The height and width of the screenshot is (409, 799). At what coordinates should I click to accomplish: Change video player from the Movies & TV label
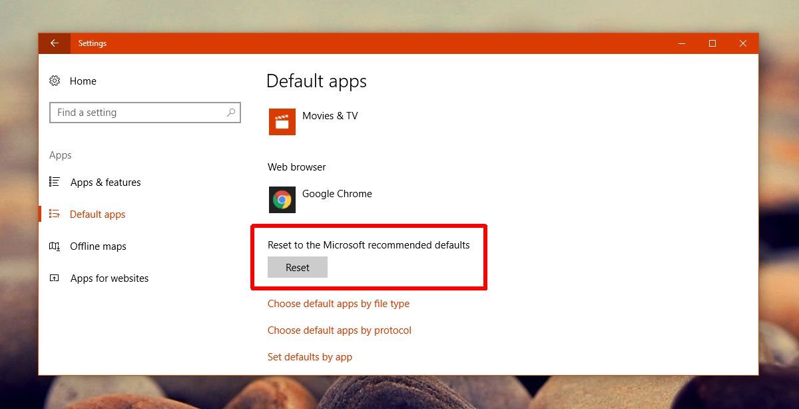[330, 116]
